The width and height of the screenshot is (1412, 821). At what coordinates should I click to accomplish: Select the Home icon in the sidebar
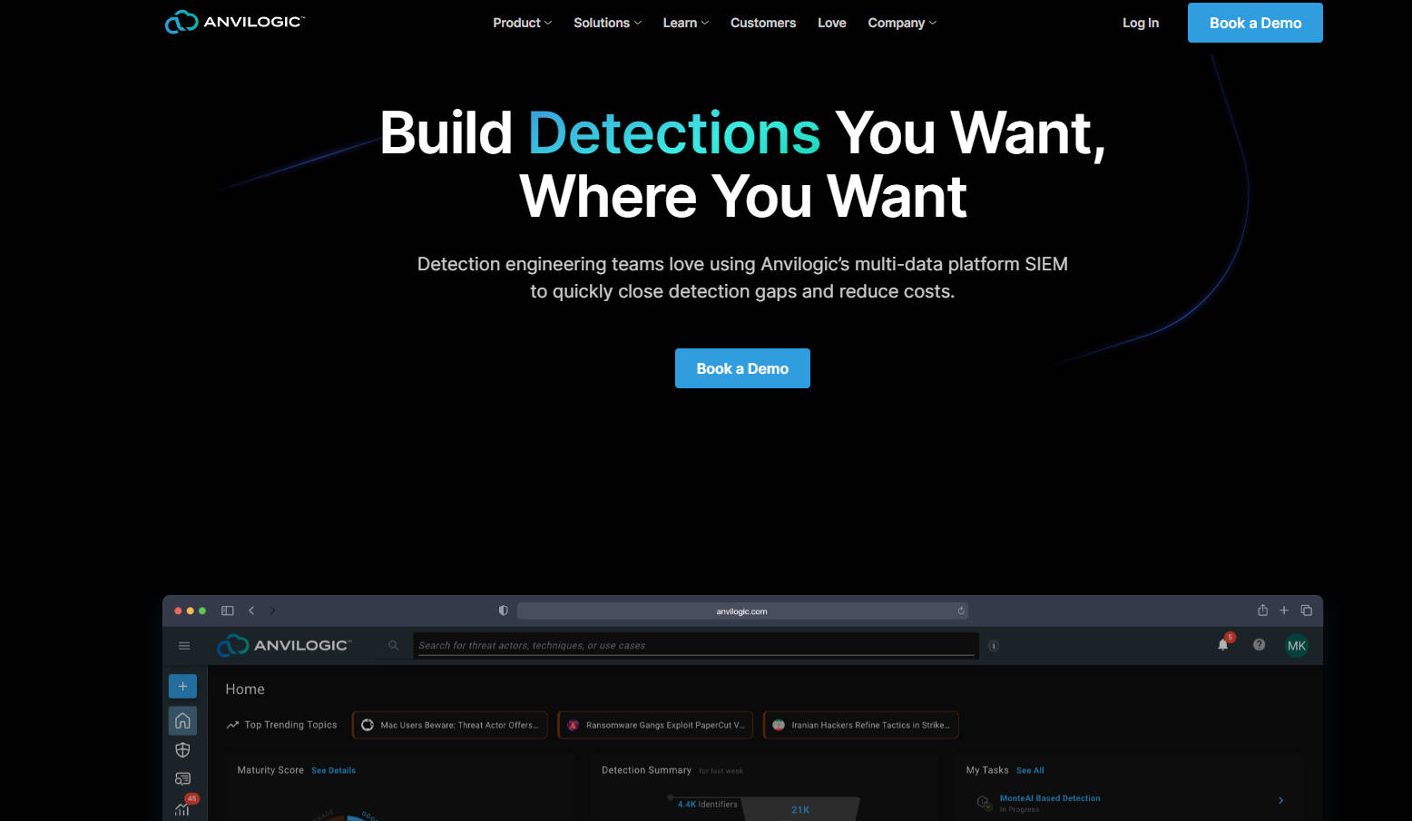click(x=182, y=720)
